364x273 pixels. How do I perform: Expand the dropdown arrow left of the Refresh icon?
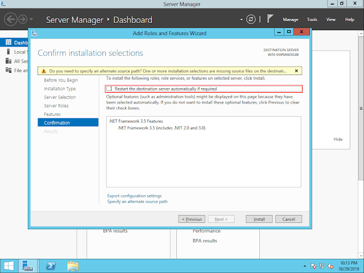click(241, 19)
